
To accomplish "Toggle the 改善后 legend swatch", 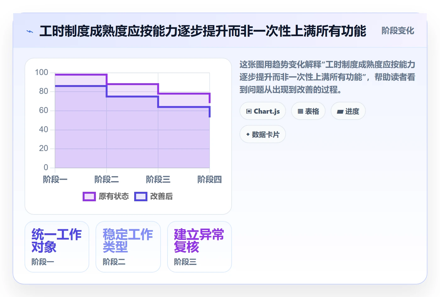I will click(x=140, y=197).
